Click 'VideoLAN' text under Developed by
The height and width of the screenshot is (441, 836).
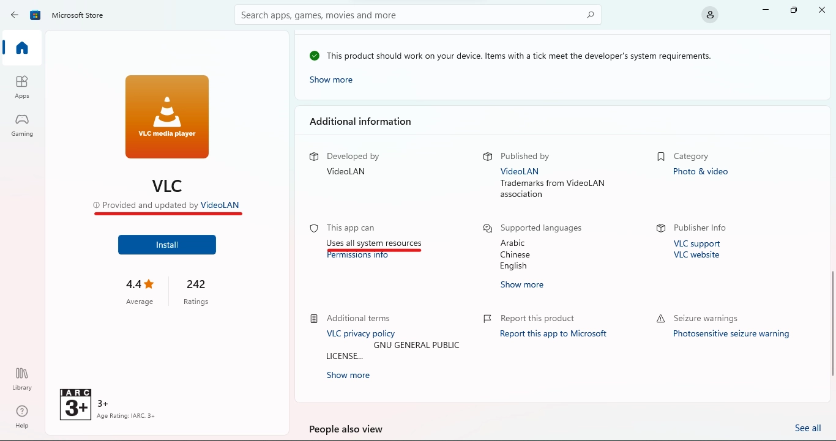[346, 172]
